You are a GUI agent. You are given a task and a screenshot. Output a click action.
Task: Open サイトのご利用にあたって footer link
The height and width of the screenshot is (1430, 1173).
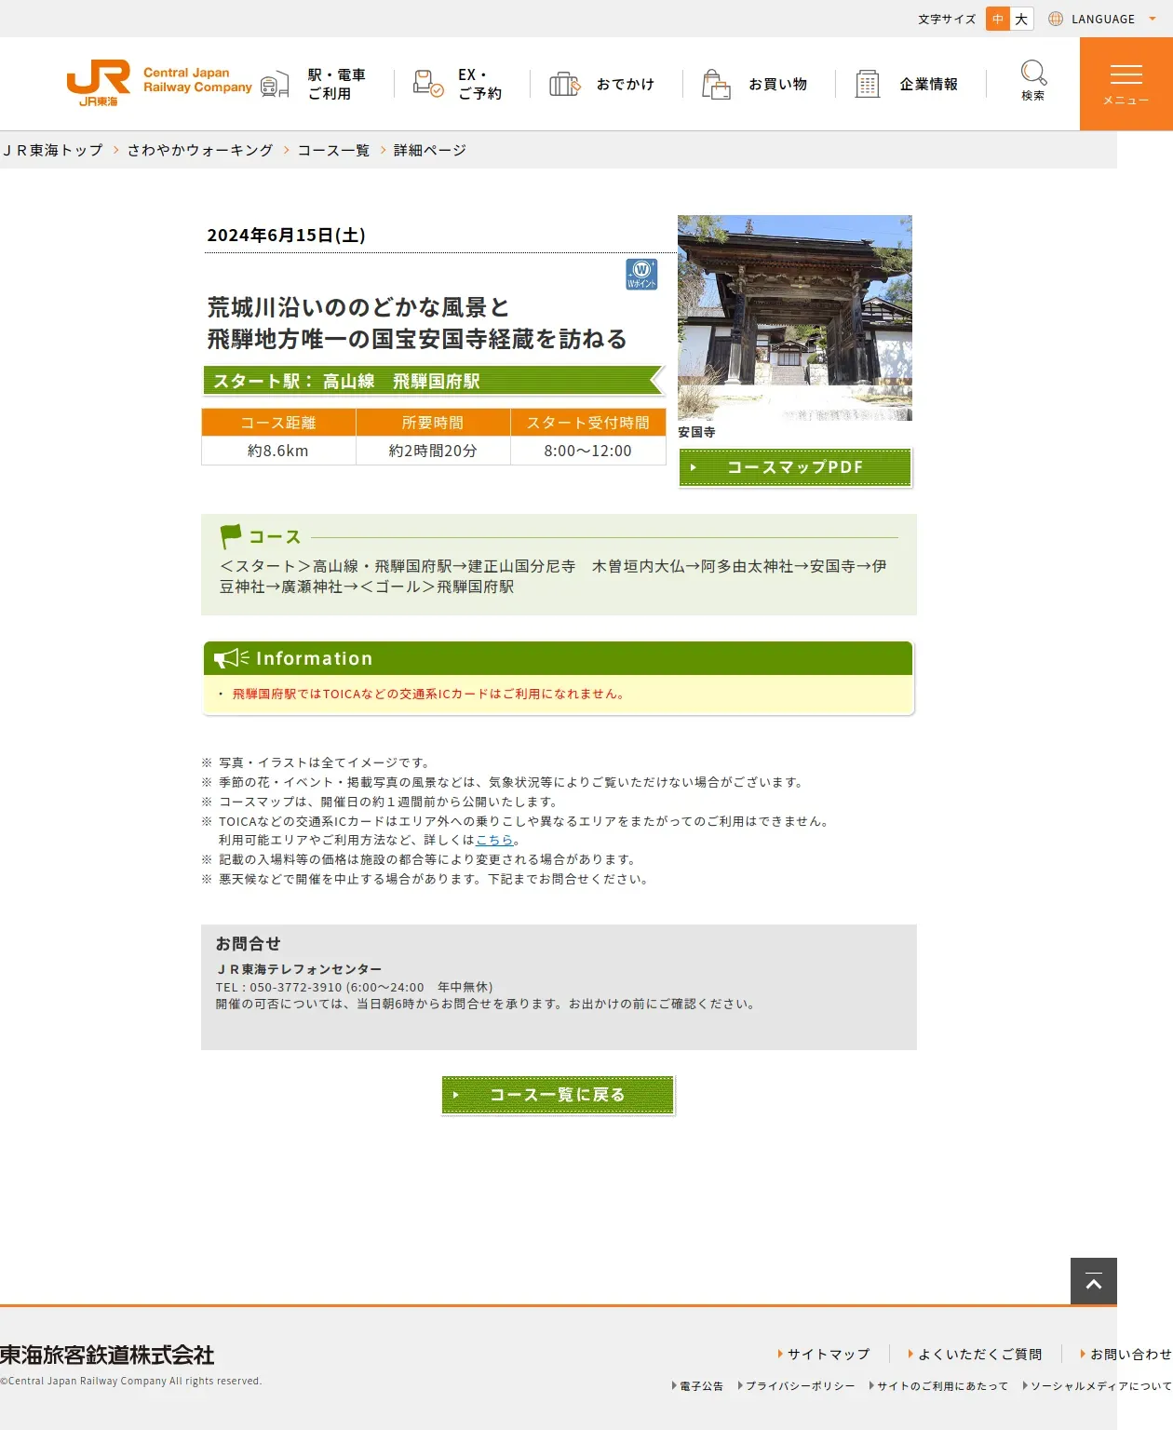[942, 1386]
